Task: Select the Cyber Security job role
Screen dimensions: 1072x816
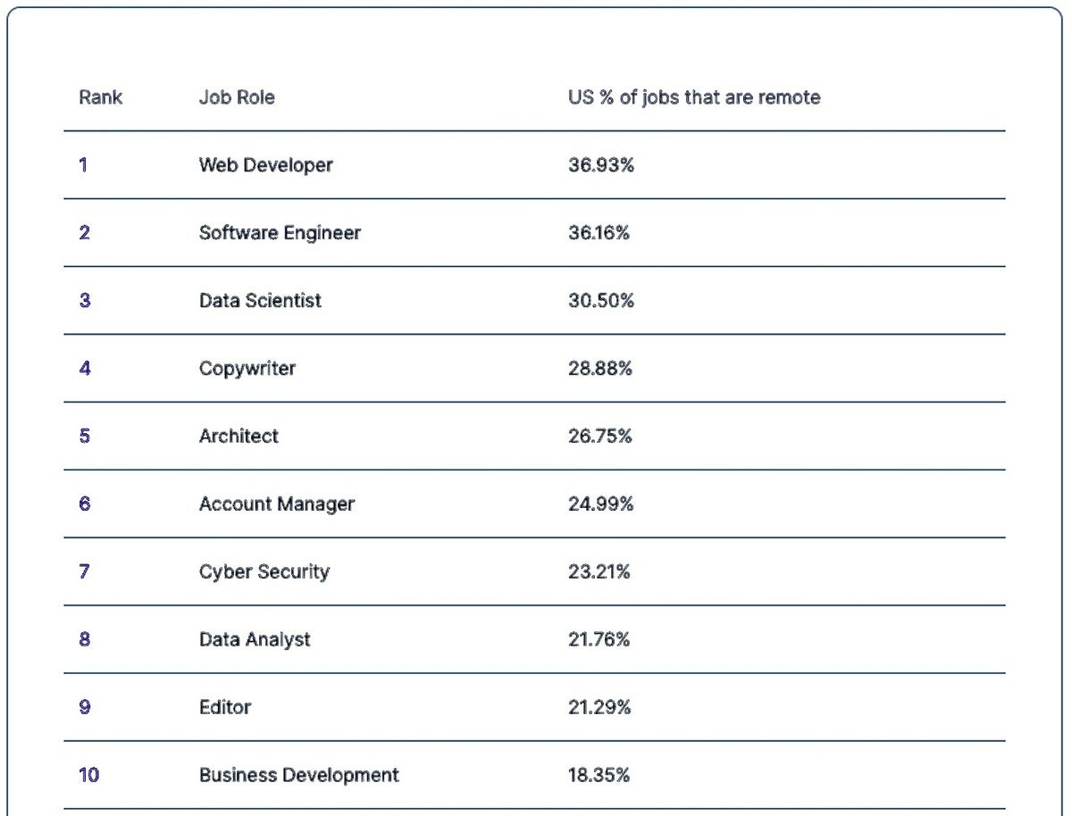Action: coord(264,572)
